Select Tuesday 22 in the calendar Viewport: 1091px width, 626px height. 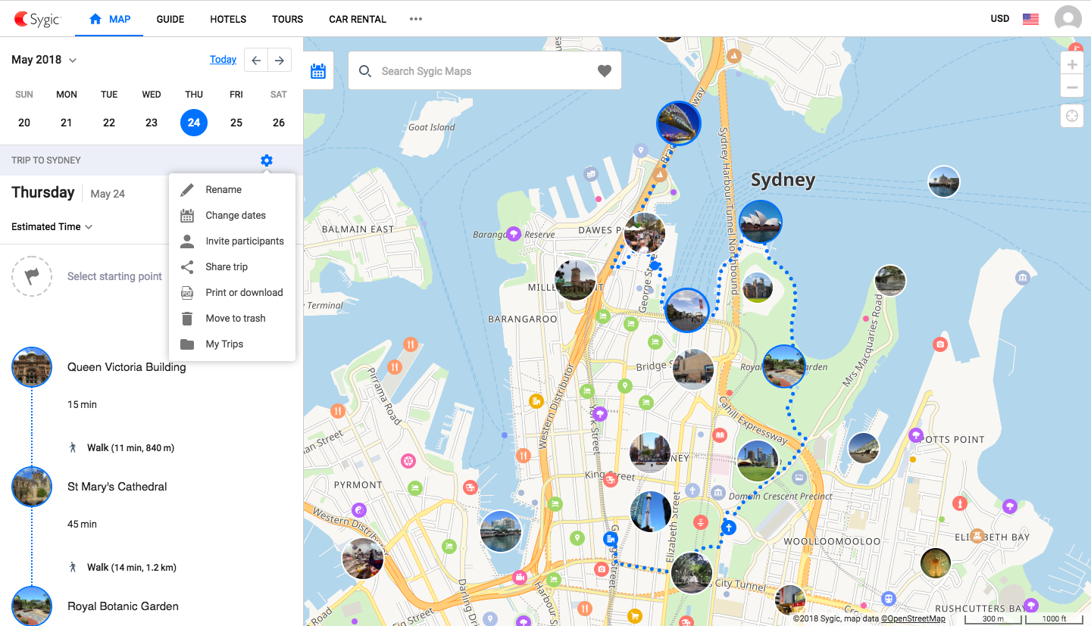109,123
